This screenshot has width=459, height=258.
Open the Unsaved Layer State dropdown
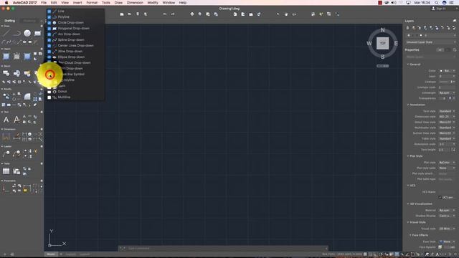pyautogui.click(x=430, y=42)
